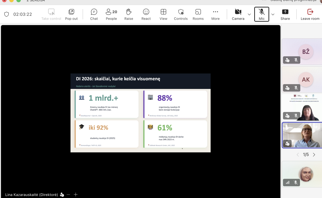Expand the Mic options dropdown arrow
Screen dimensions: 322x198
pyautogui.click(x=273, y=14)
